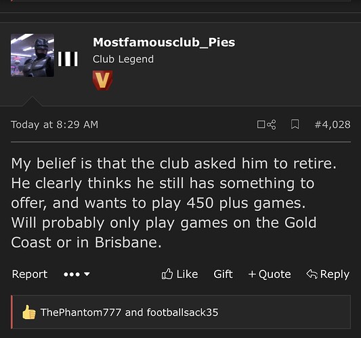Gift the post author
The image size is (361, 338).
click(223, 274)
